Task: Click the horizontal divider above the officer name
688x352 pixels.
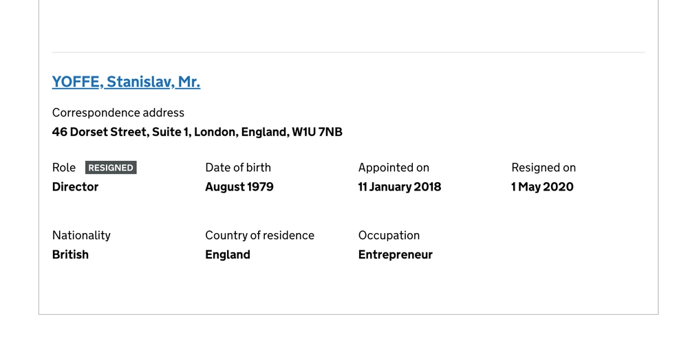Action: [x=348, y=52]
